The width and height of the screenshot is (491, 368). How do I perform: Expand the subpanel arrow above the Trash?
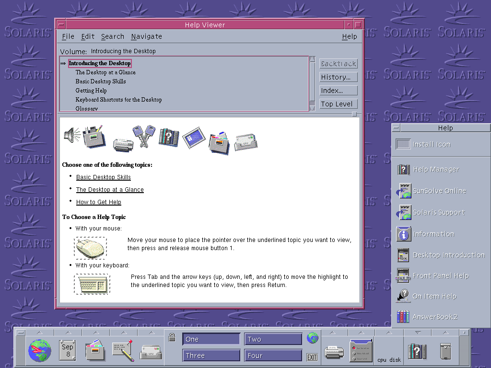pyautogui.click(x=445, y=333)
